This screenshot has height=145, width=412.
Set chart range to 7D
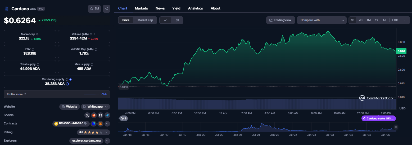click(x=360, y=20)
